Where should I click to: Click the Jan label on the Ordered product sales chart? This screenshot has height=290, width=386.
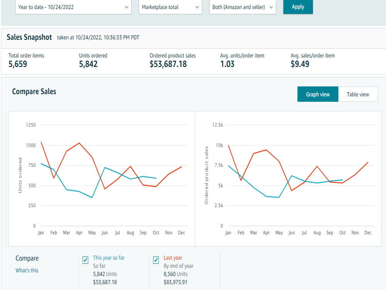coord(228,232)
